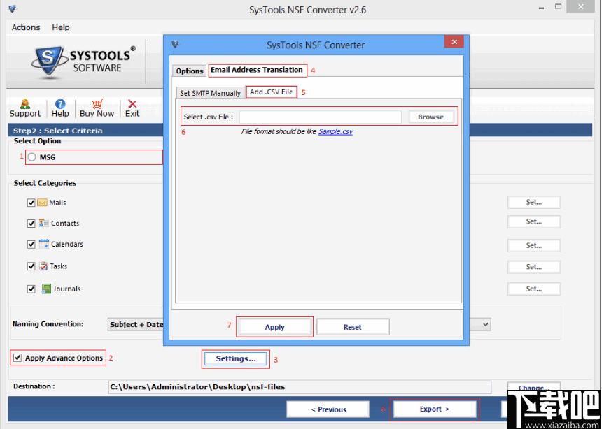
Task: Open the Sample.csv link
Action: [x=335, y=131]
